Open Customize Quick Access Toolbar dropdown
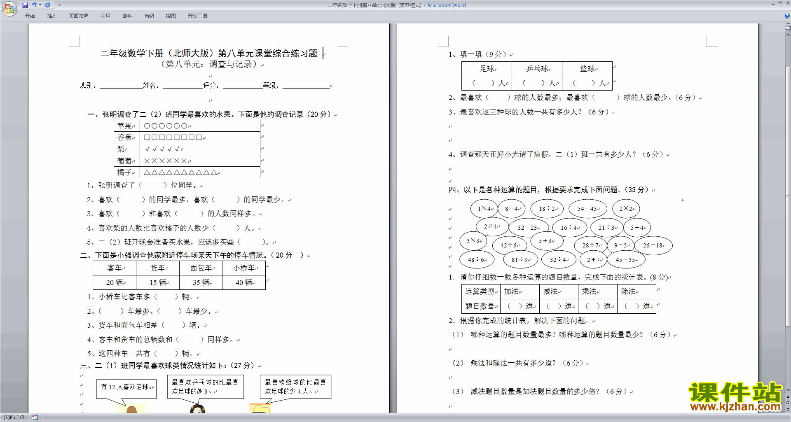 pyautogui.click(x=59, y=5)
